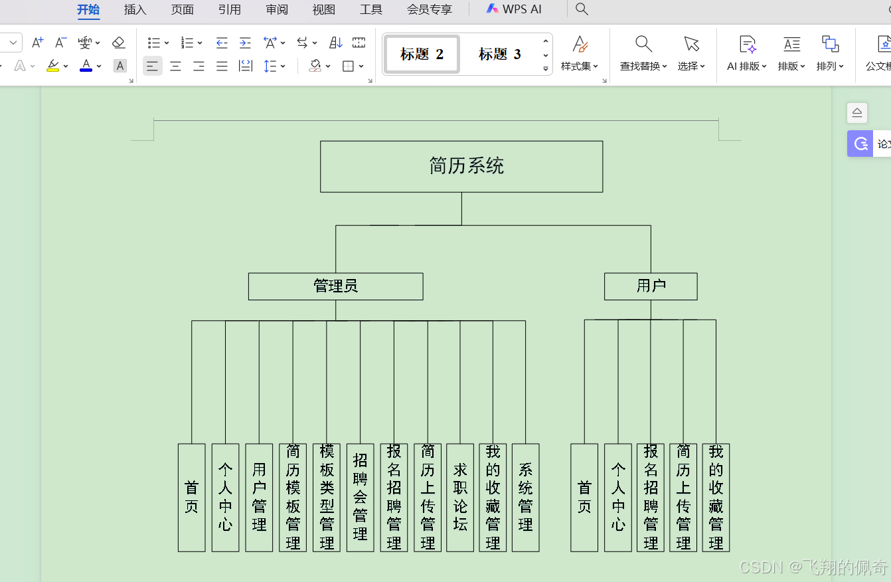891x582 pixels.
Task: Click the line spacing icon
Action: pos(270,66)
